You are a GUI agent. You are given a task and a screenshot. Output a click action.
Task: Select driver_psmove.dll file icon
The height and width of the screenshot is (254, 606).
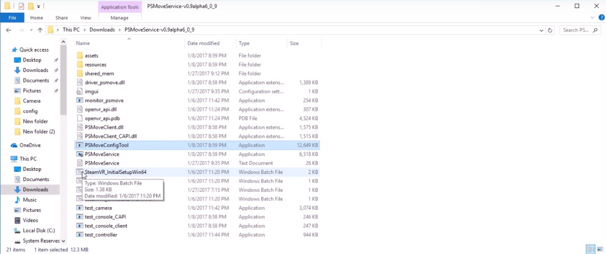click(80, 82)
